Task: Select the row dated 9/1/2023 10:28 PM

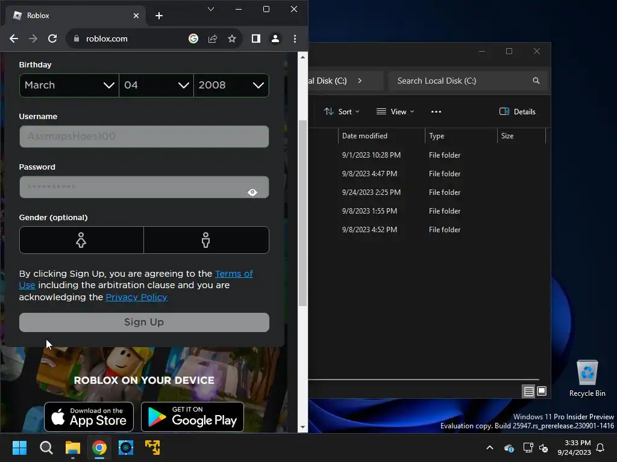Action: click(427, 155)
